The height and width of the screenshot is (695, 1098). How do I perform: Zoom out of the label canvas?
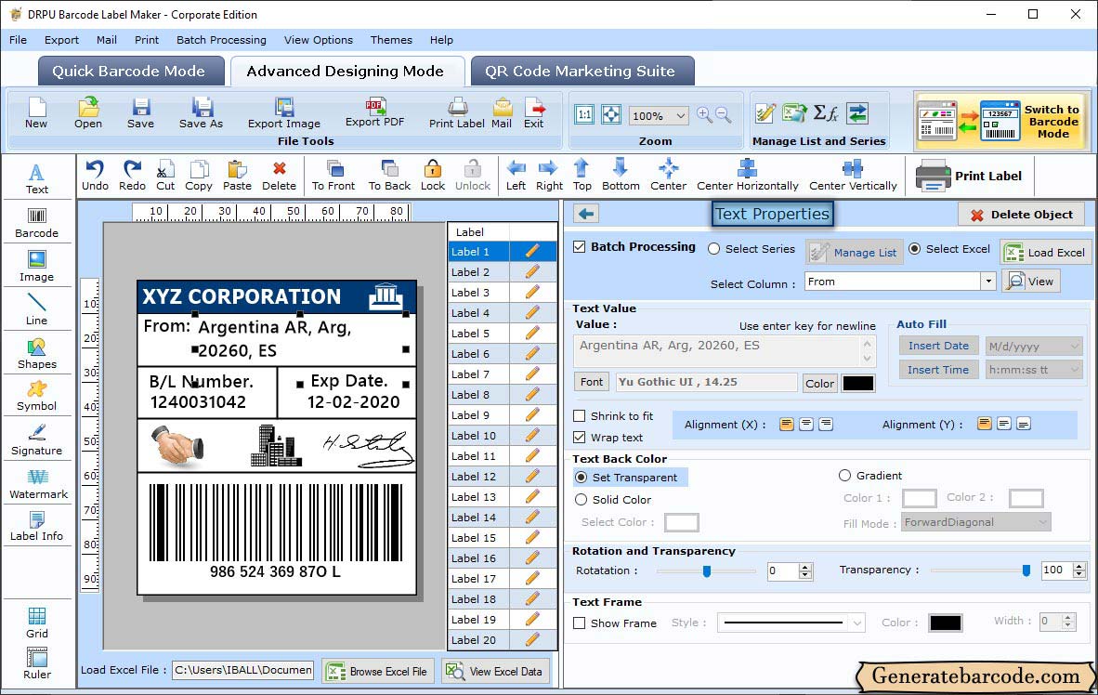(x=724, y=115)
